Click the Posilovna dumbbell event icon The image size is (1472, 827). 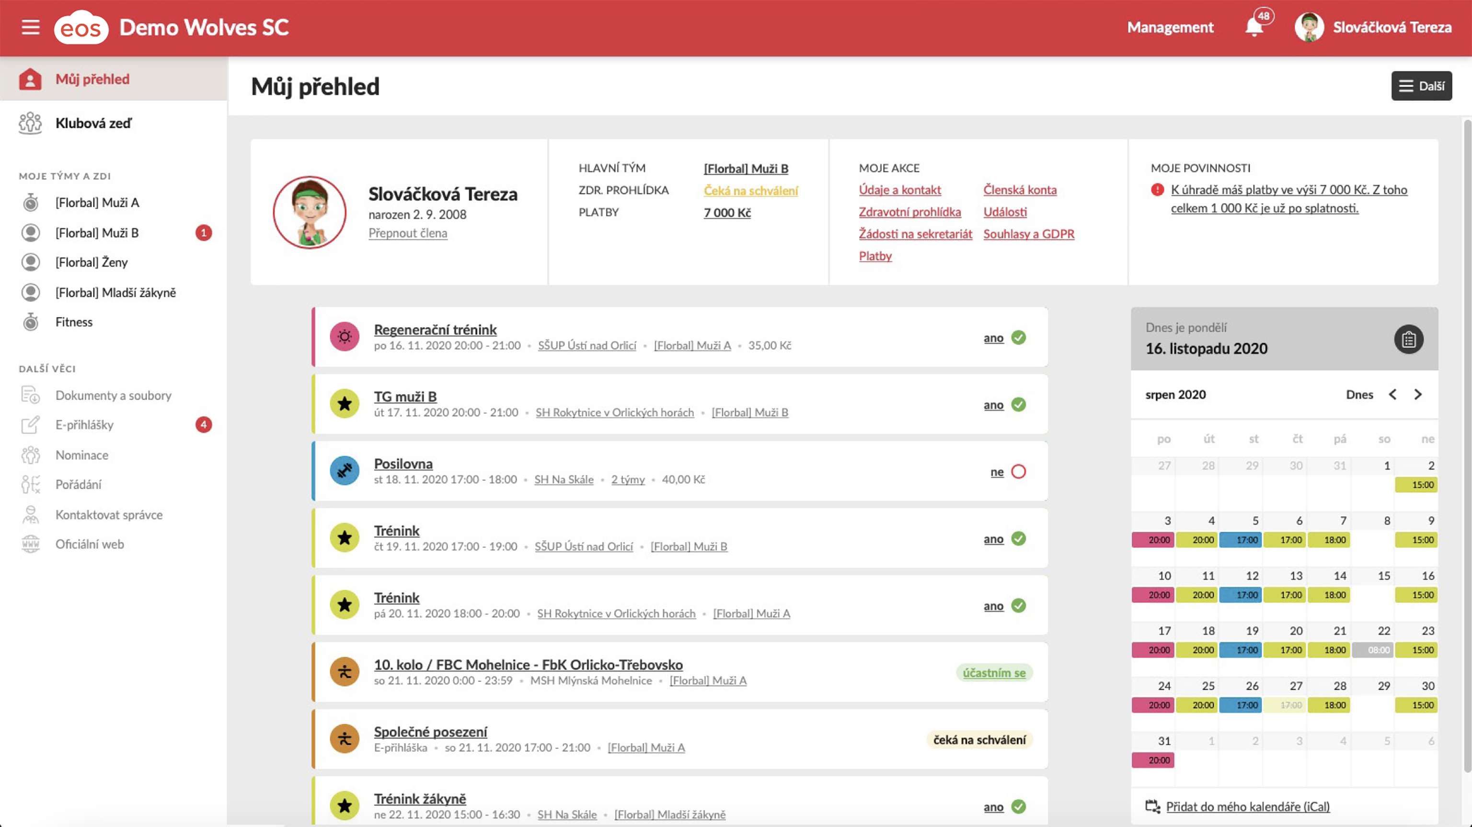[x=345, y=471]
